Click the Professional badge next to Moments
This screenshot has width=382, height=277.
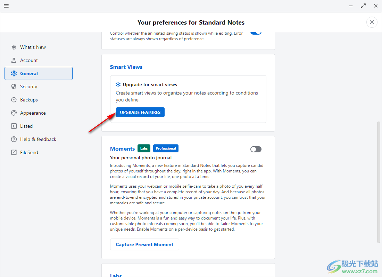tap(166, 149)
